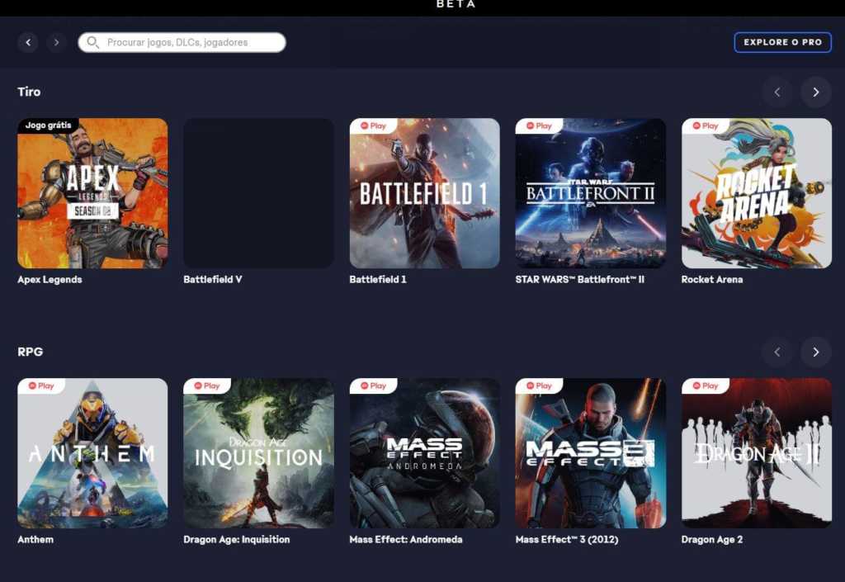The height and width of the screenshot is (582, 845).
Task: Click the 'RPG' section heading
Action: tap(31, 352)
